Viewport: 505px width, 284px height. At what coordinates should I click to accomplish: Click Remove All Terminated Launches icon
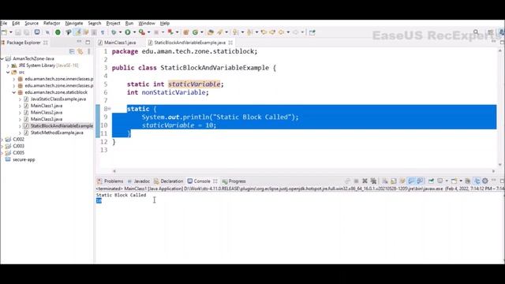pyautogui.click(x=373, y=181)
